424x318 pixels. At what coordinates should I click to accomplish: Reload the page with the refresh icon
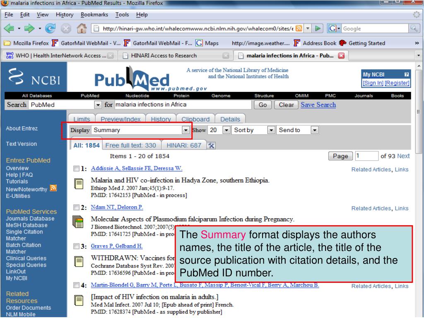[x=50, y=28]
